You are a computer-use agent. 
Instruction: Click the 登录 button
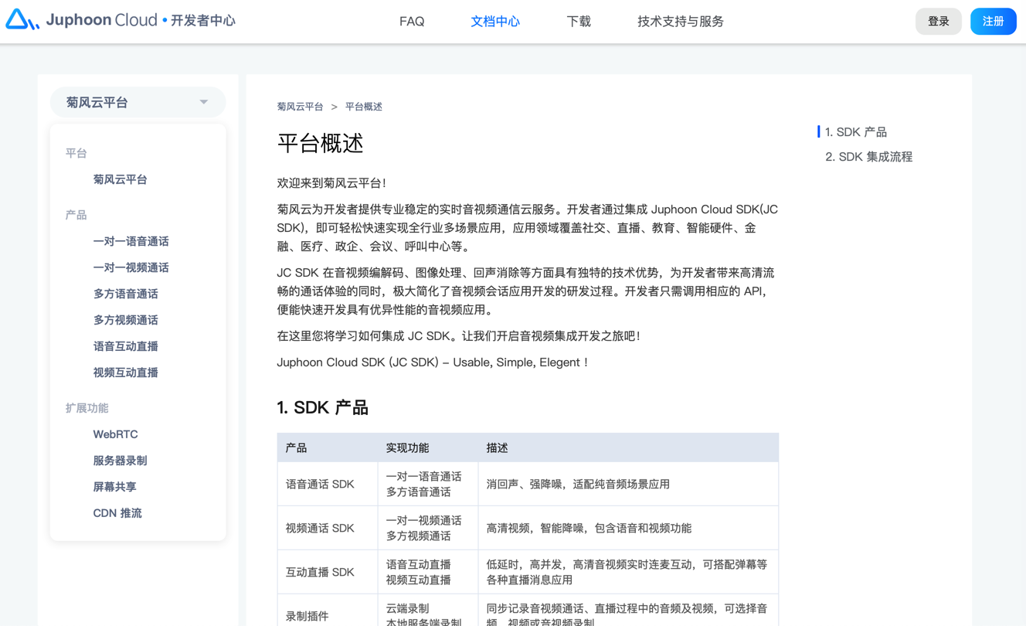click(x=939, y=22)
